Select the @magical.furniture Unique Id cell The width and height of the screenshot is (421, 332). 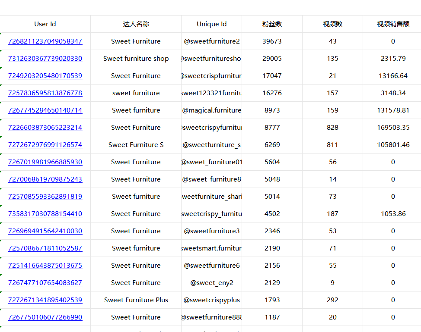[x=211, y=110]
